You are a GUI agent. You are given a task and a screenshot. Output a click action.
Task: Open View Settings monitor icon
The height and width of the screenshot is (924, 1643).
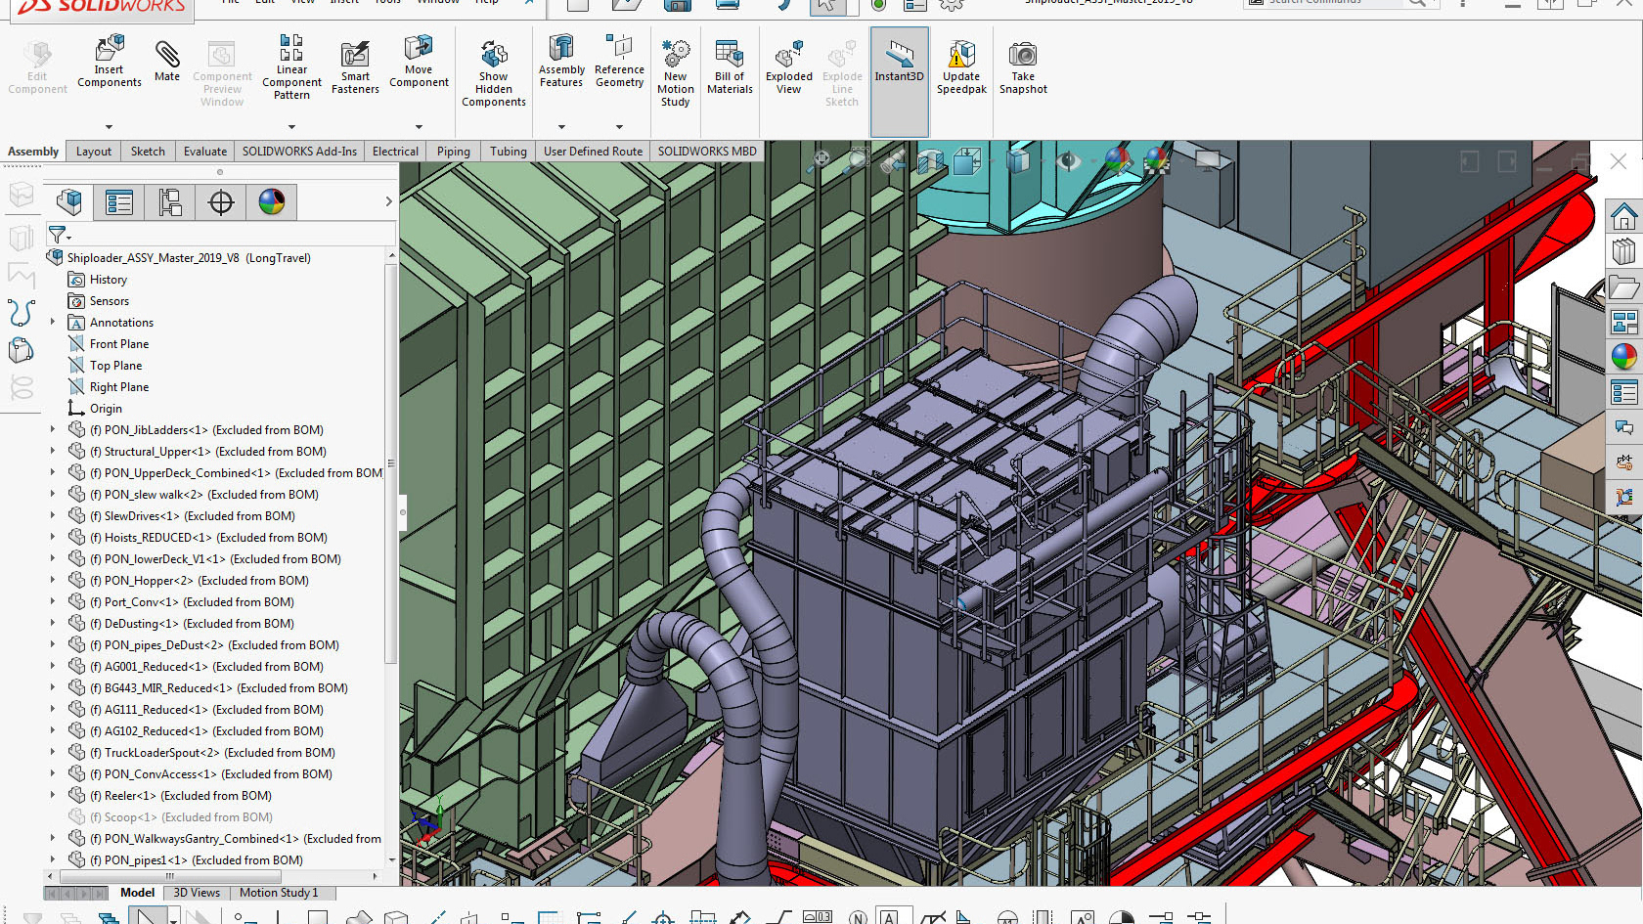1209,160
